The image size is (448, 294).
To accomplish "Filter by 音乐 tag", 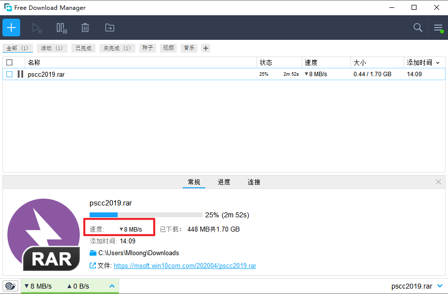I will point(189,48).
